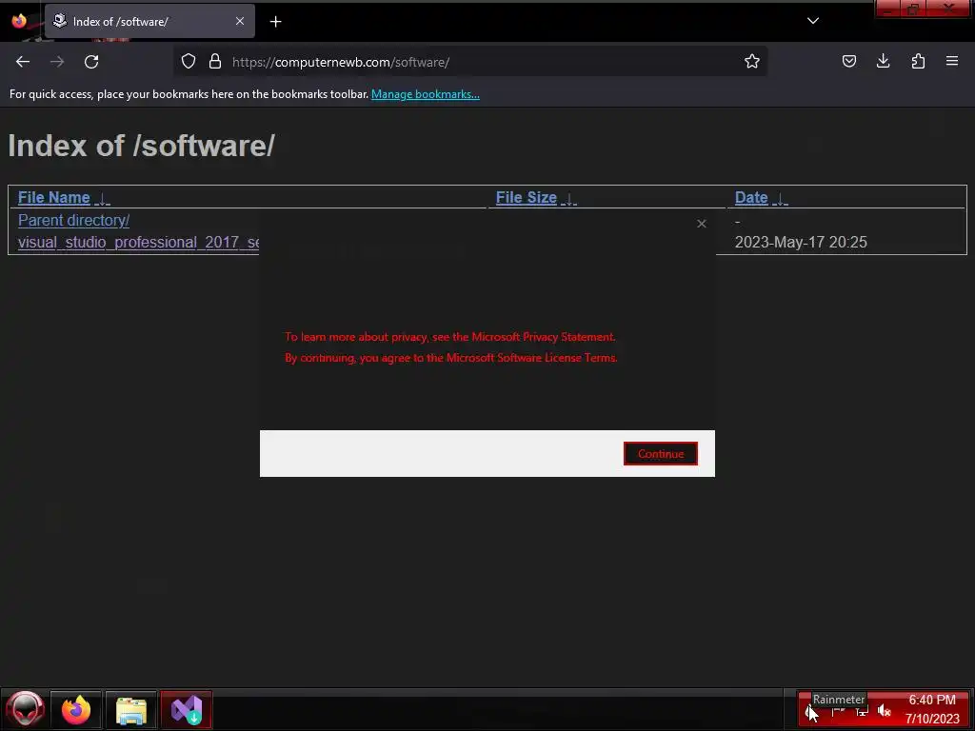
Task: Open the Save to Pocket icon
Action: coord(848,61)
